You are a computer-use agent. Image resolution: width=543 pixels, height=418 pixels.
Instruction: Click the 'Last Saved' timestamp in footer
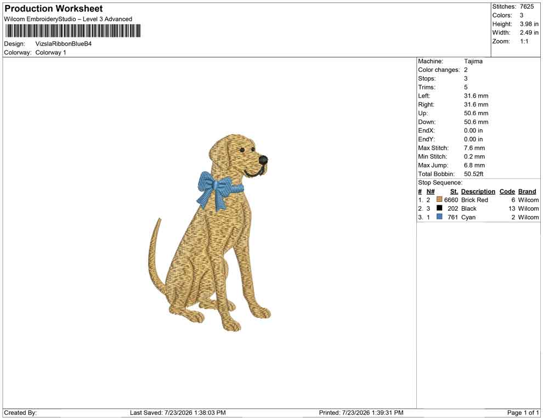click(x=178, y=413)
